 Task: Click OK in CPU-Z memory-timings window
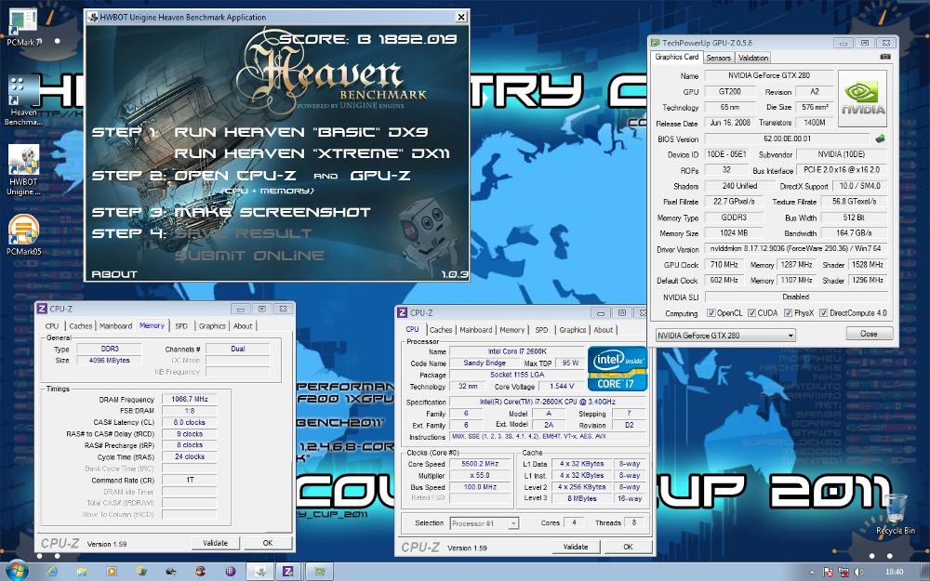[x=268, y=543]
